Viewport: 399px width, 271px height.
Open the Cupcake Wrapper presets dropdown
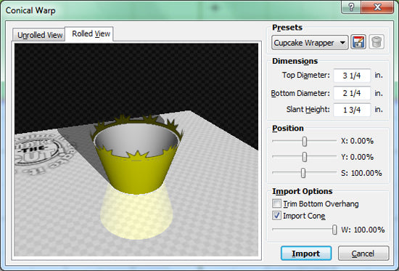[310, 43]
